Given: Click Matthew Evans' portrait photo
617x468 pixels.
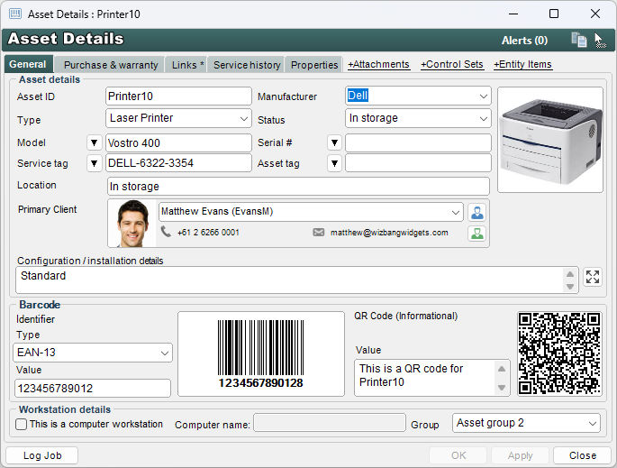Looking at the screenshot, I should point(132,224).
